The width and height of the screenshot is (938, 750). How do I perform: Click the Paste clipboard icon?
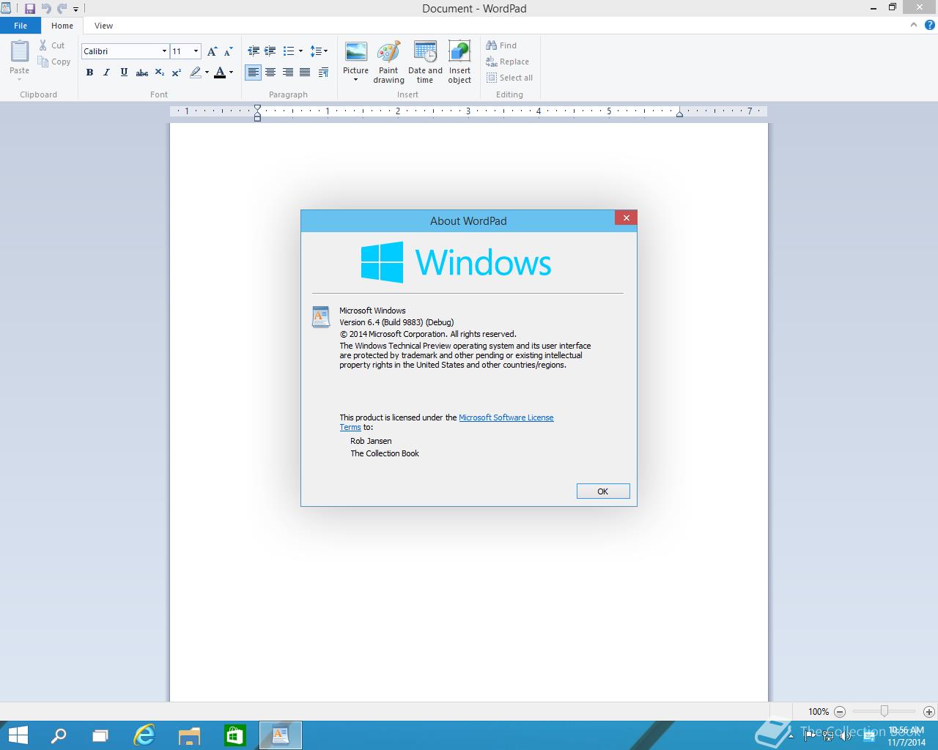pyautogui.click(x=20, y=52)
